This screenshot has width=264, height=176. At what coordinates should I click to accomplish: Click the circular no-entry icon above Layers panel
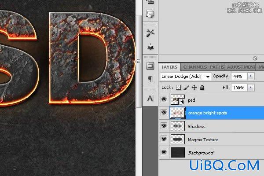pyautogui.click(x=255, y=58)
